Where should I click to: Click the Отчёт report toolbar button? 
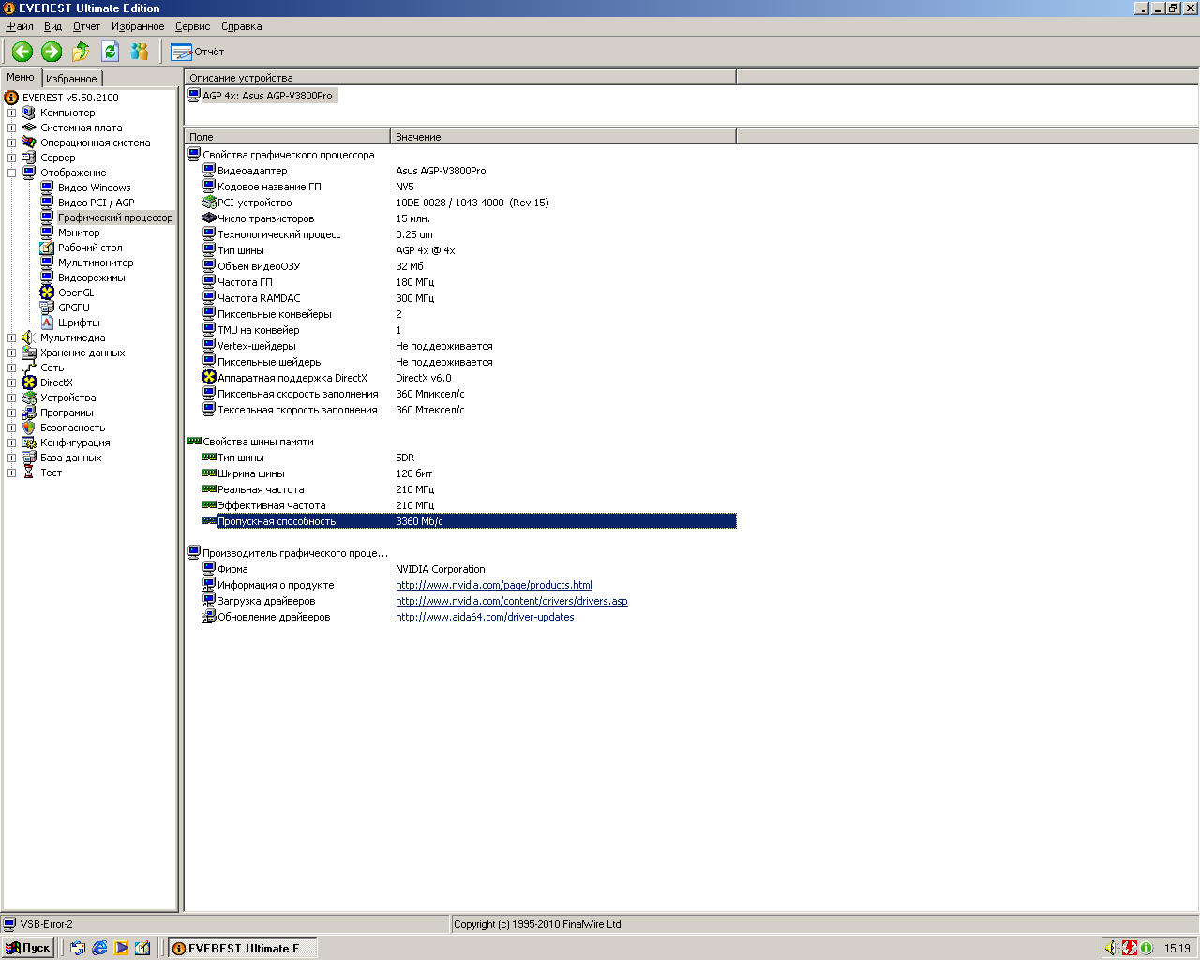click(x=198, y=52)
